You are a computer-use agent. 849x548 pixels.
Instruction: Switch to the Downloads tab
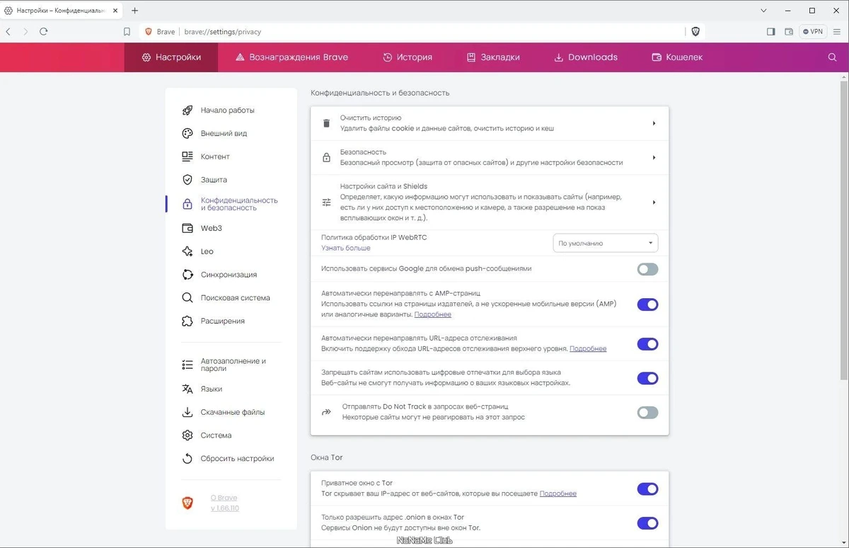click(586, 57)
